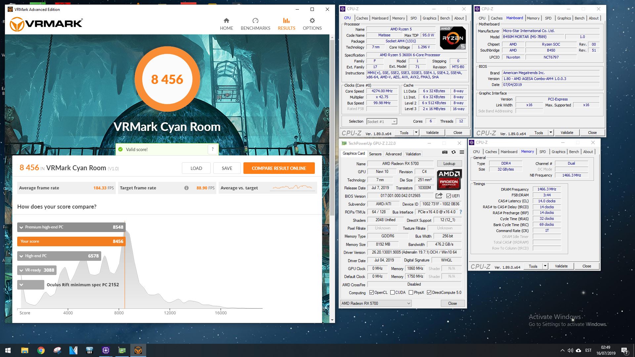Expand Premium high-end PC comparison
This screenshot has height=357, width=635.
21,227
